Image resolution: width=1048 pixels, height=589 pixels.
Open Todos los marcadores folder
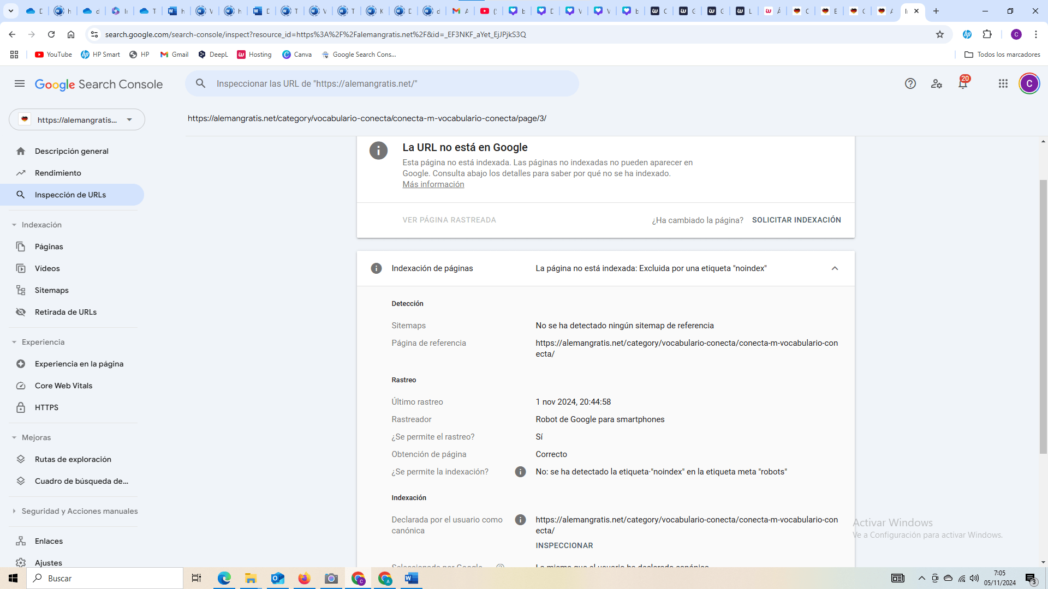tap(1002, 55)
